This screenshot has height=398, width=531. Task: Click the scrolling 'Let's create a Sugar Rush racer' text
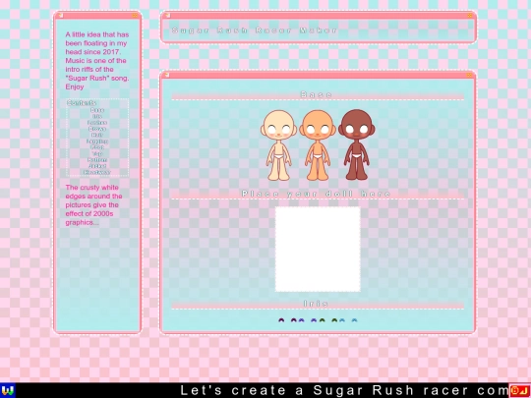(x=344, y=390)
